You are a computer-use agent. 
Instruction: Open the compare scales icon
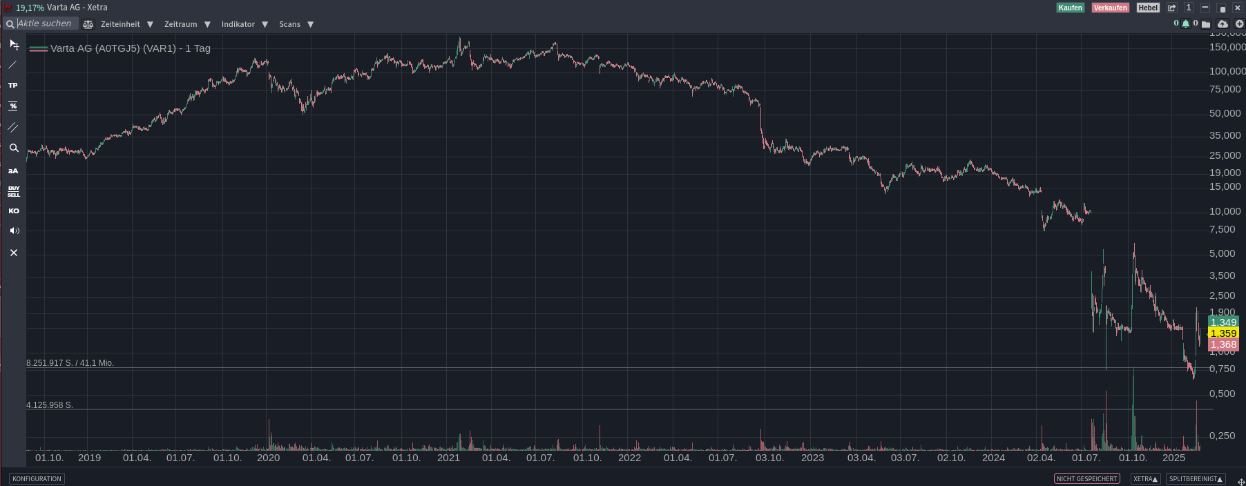click(88, 24)
